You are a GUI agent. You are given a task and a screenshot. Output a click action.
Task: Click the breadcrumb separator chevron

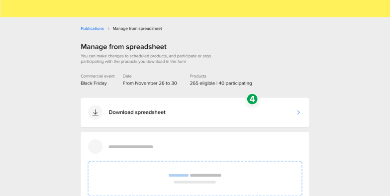tap(108, 29)
